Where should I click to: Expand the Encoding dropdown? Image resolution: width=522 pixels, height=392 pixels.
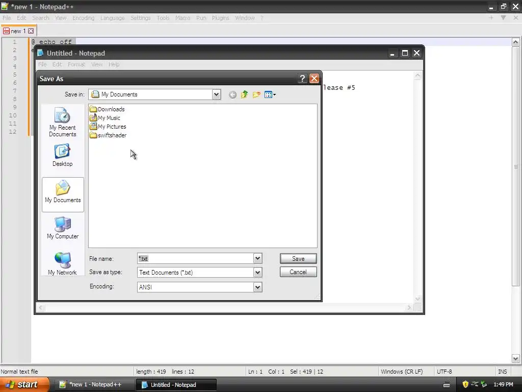(x=257, y=287)
